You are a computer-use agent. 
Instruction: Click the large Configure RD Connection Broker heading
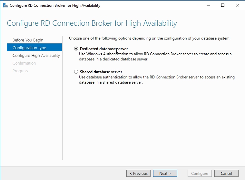[92, 23]
